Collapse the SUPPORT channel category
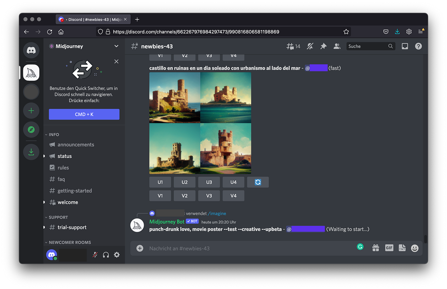The height and width of the screenshot is (289, 447). [58, 217]
